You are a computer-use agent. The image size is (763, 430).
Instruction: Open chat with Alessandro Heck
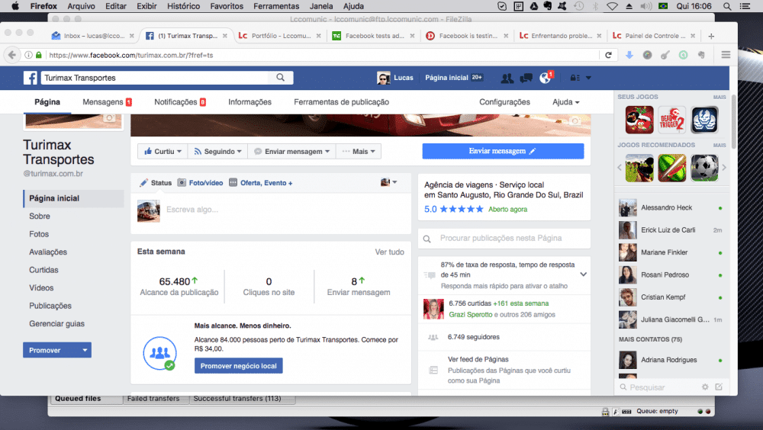(671, 207)
